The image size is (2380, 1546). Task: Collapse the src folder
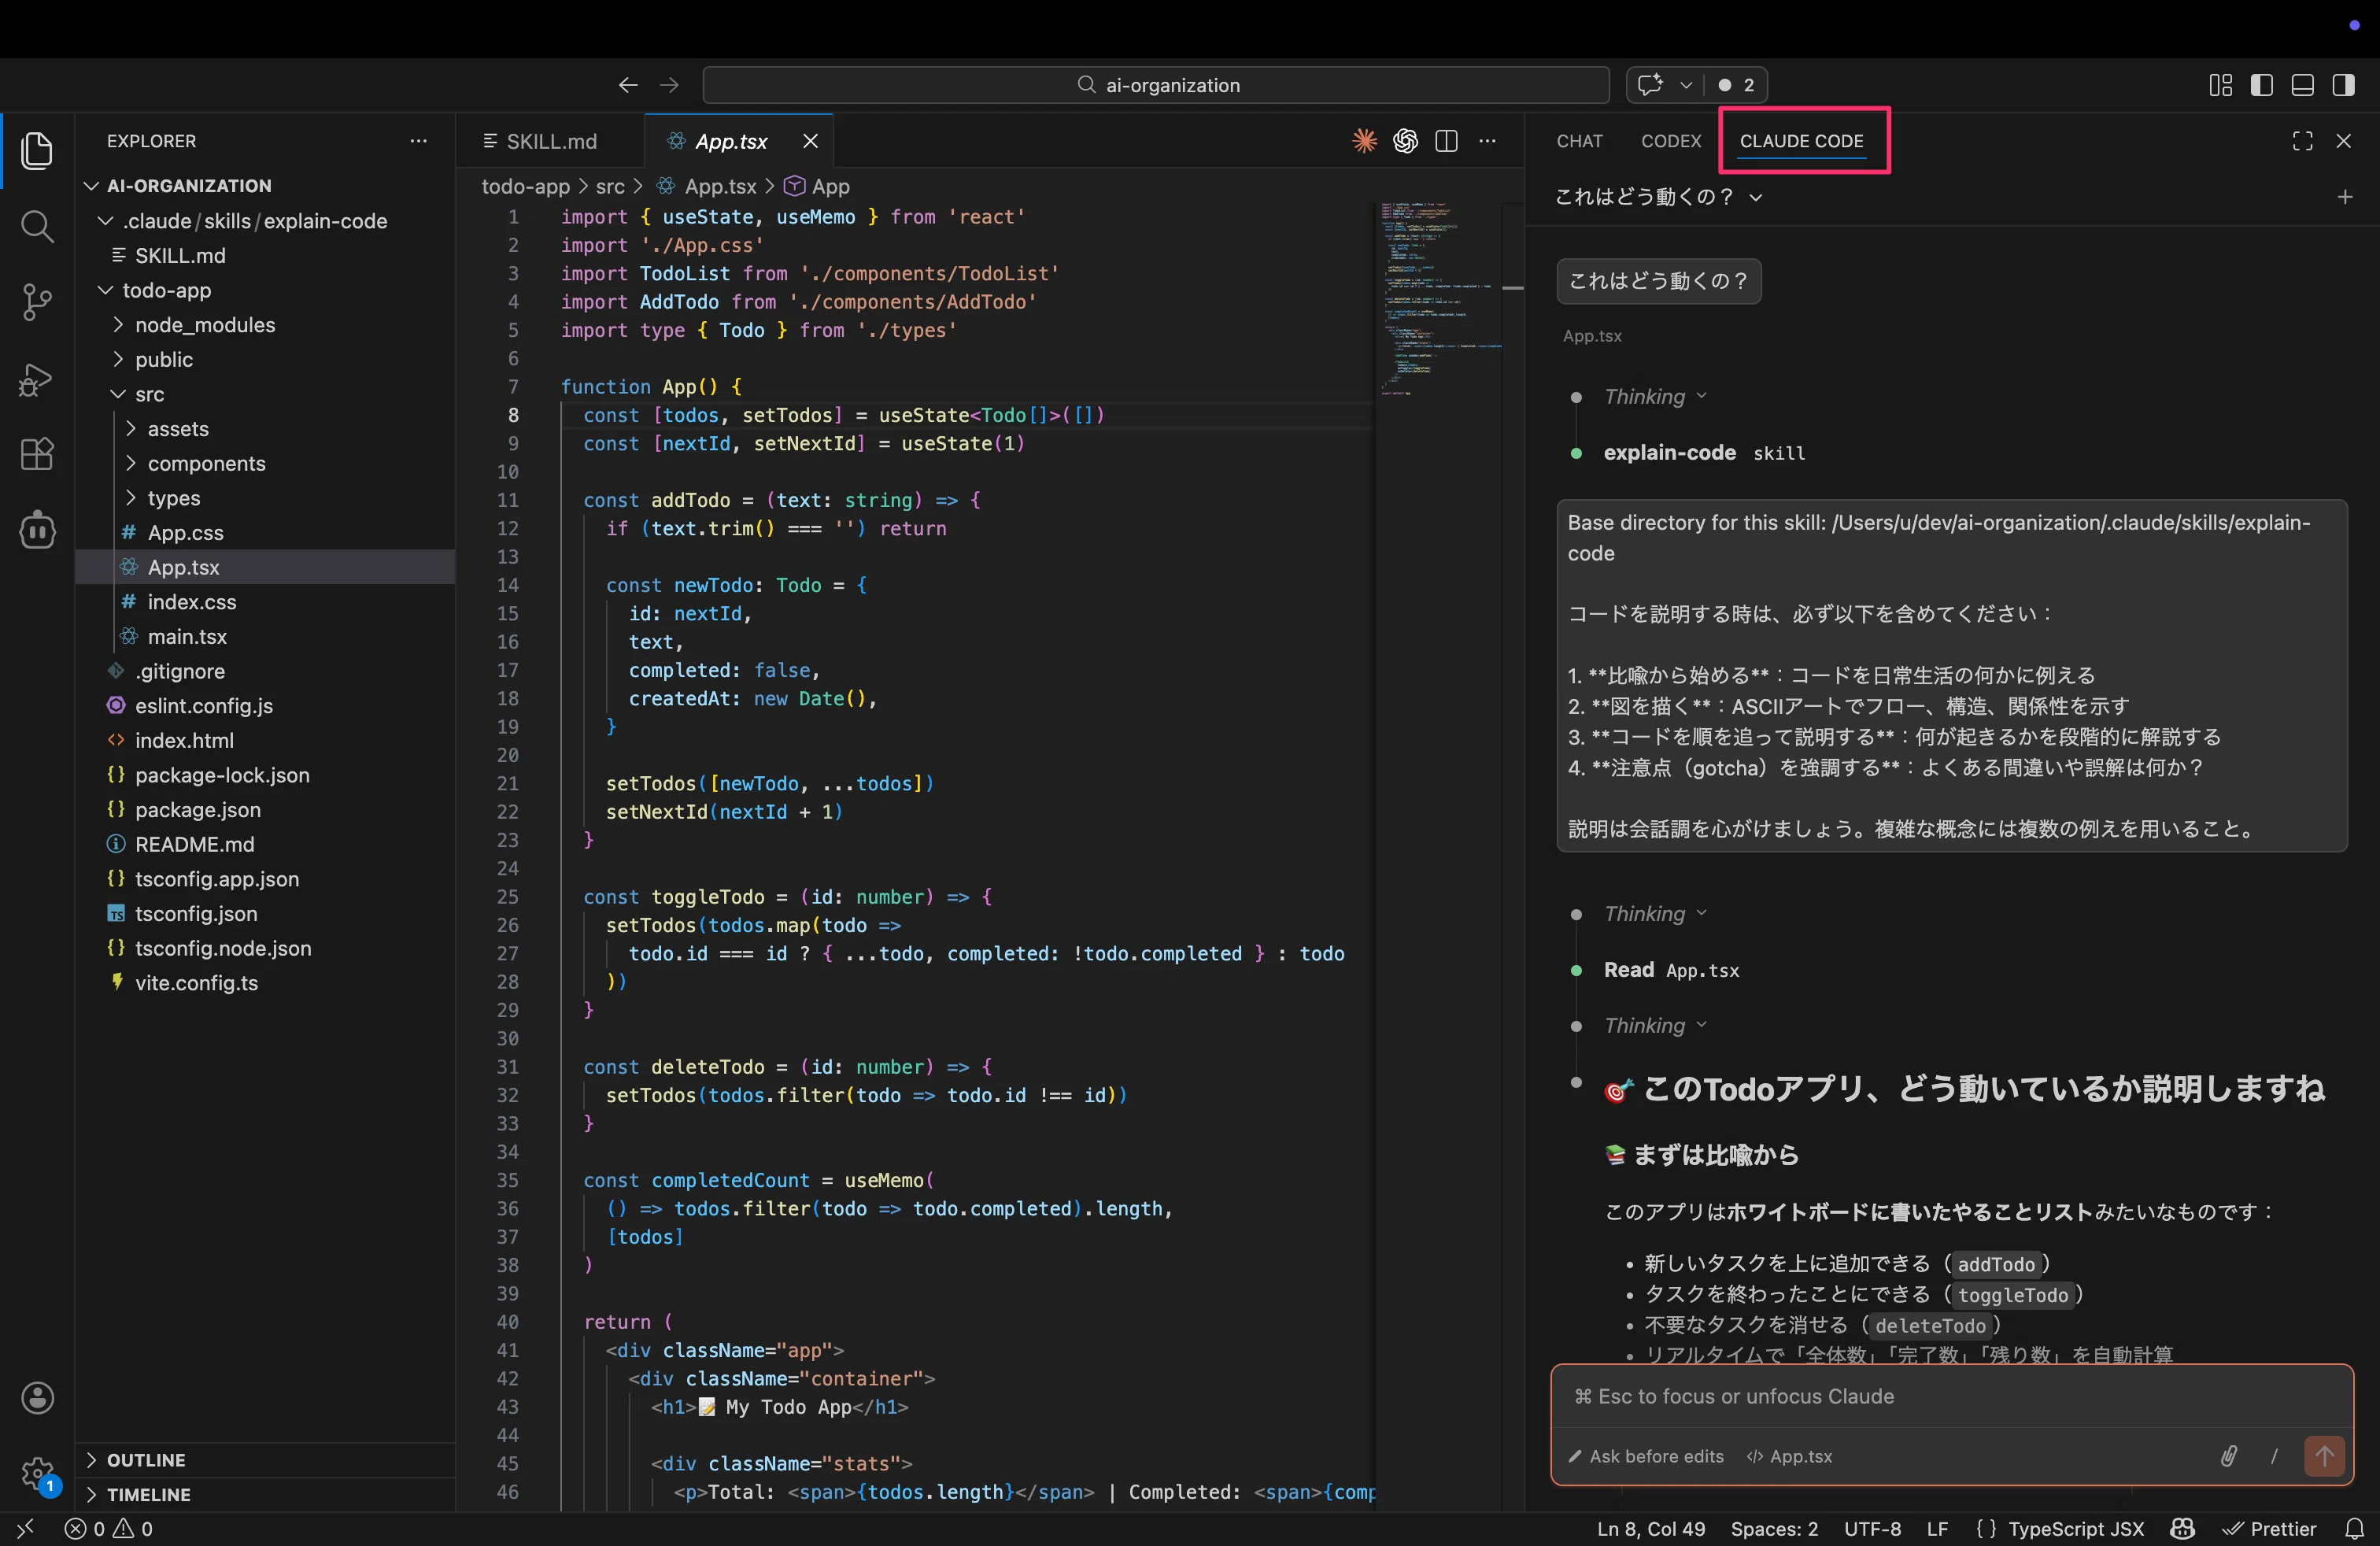click(265, 394)
